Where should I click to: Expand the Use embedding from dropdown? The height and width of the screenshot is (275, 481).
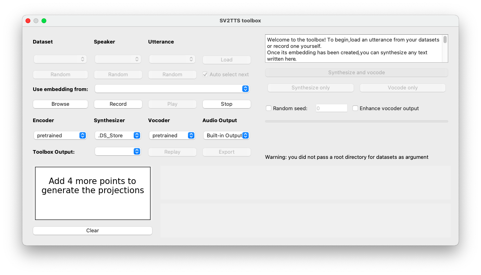coord(172,89)
